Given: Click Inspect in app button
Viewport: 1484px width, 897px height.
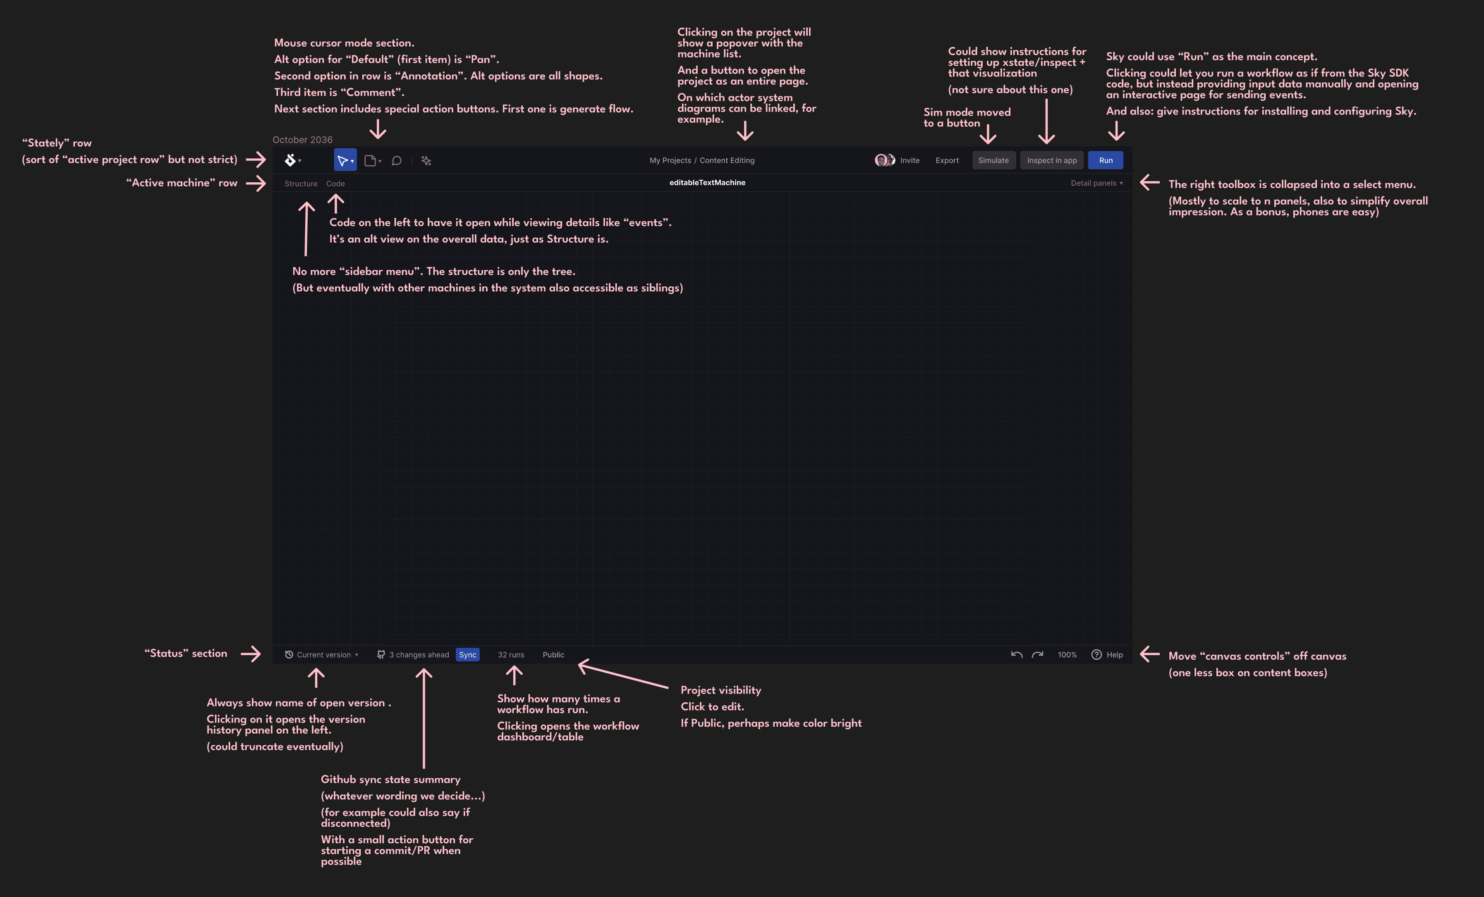Looking at the screenshot, I should (1051, 160).
